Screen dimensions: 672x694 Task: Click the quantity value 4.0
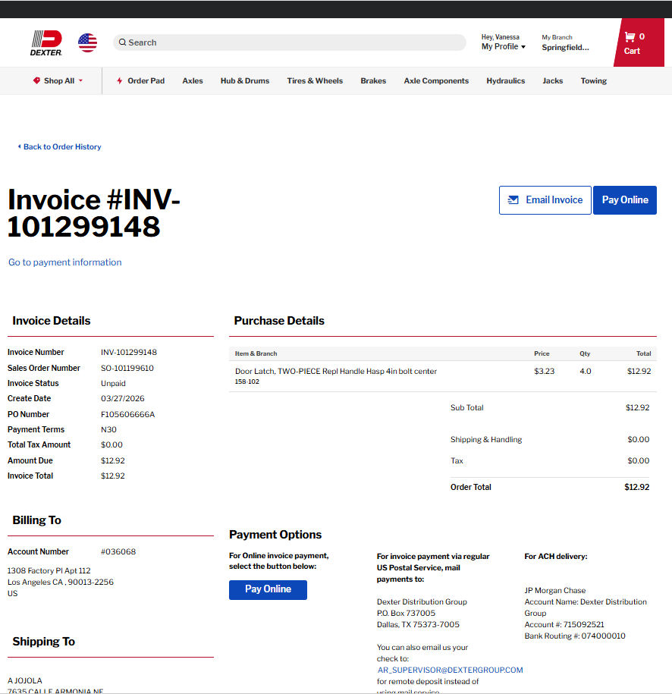586,371
